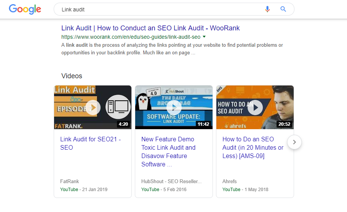
Task: Click the Google logo
Action: [x=25, y=9]
